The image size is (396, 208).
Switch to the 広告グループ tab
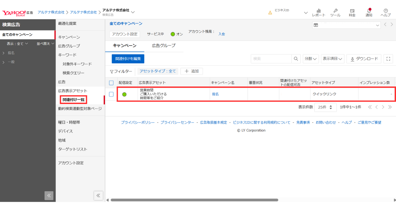164,46
